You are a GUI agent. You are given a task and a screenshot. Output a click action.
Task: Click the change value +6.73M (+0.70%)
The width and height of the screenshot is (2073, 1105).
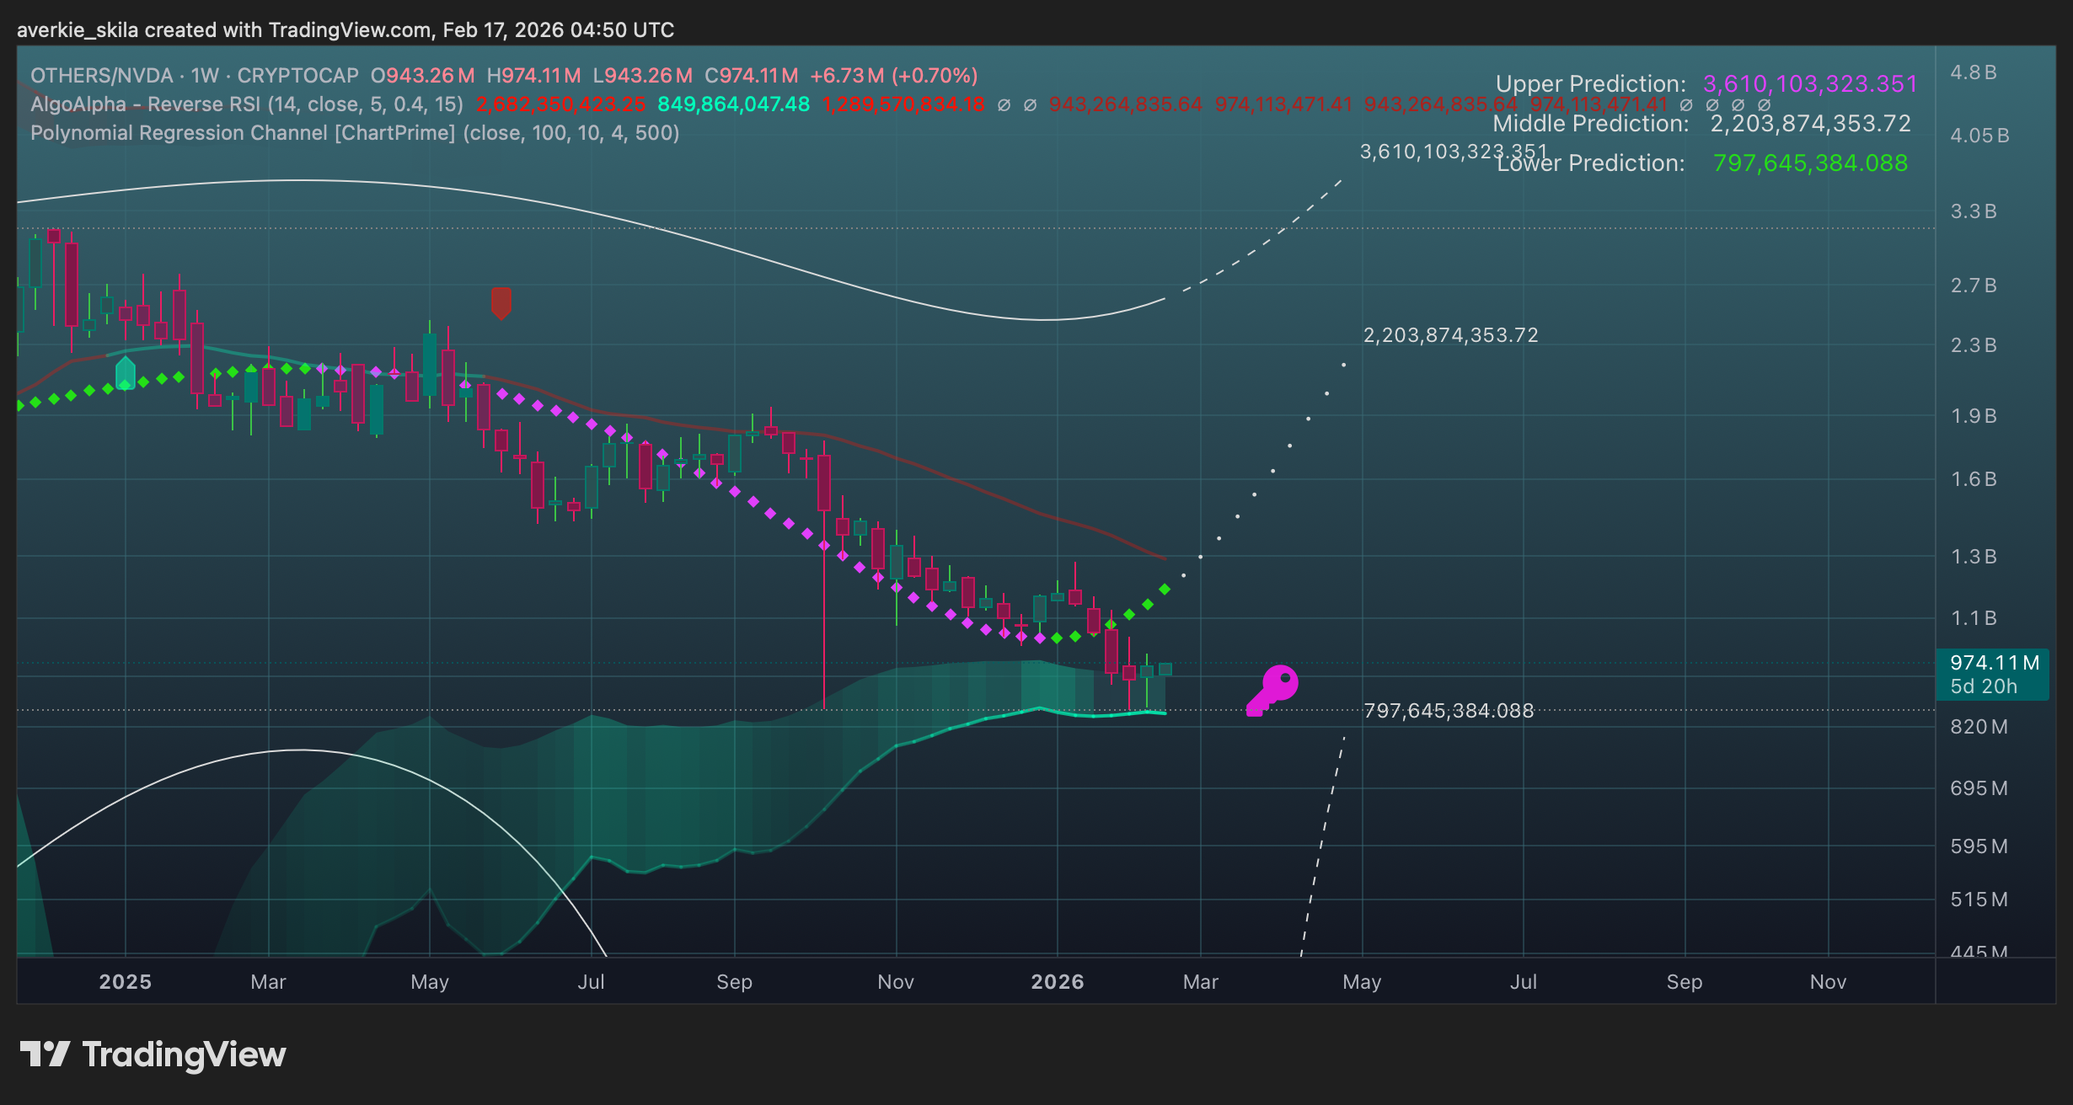coord(894,76)
